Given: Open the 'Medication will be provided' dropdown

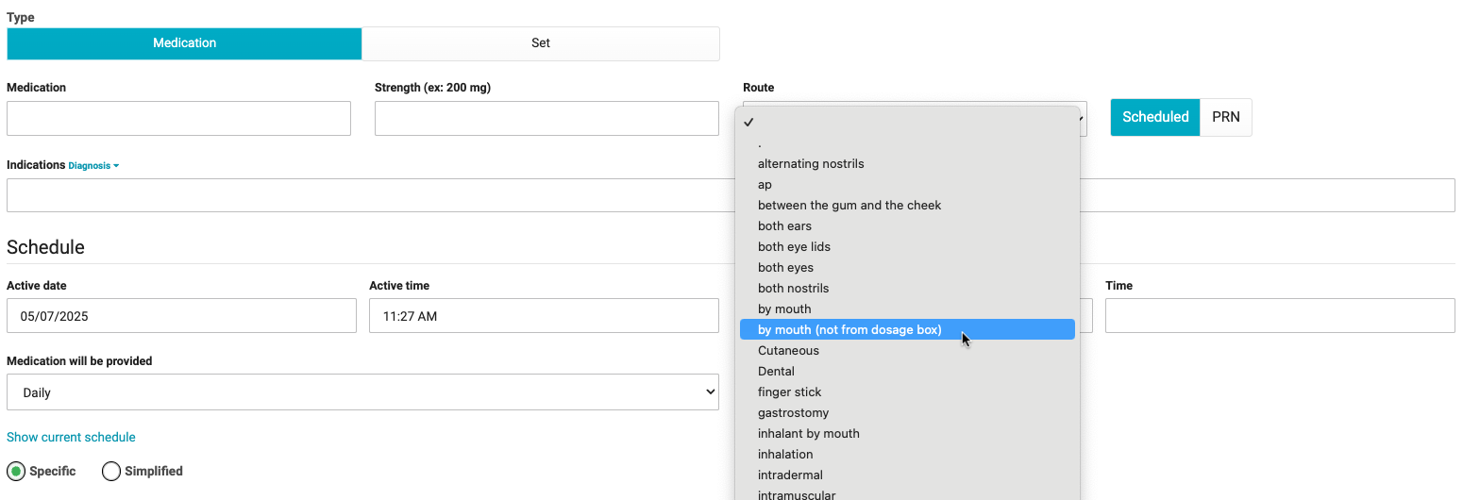Looking at the screenshot, I should point(362,392).
